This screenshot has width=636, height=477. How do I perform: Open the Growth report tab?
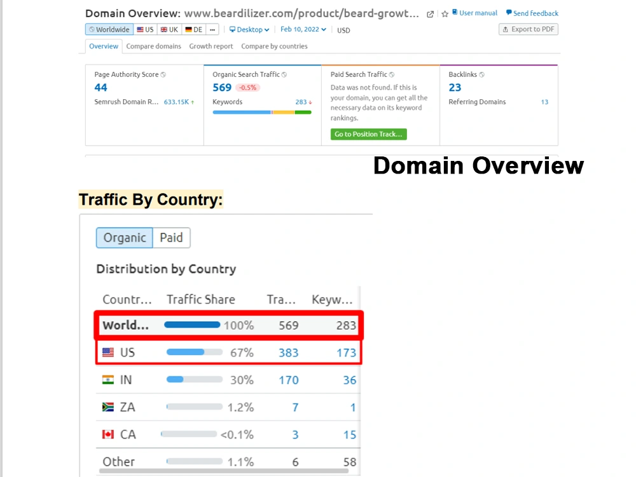coord(211,46)
